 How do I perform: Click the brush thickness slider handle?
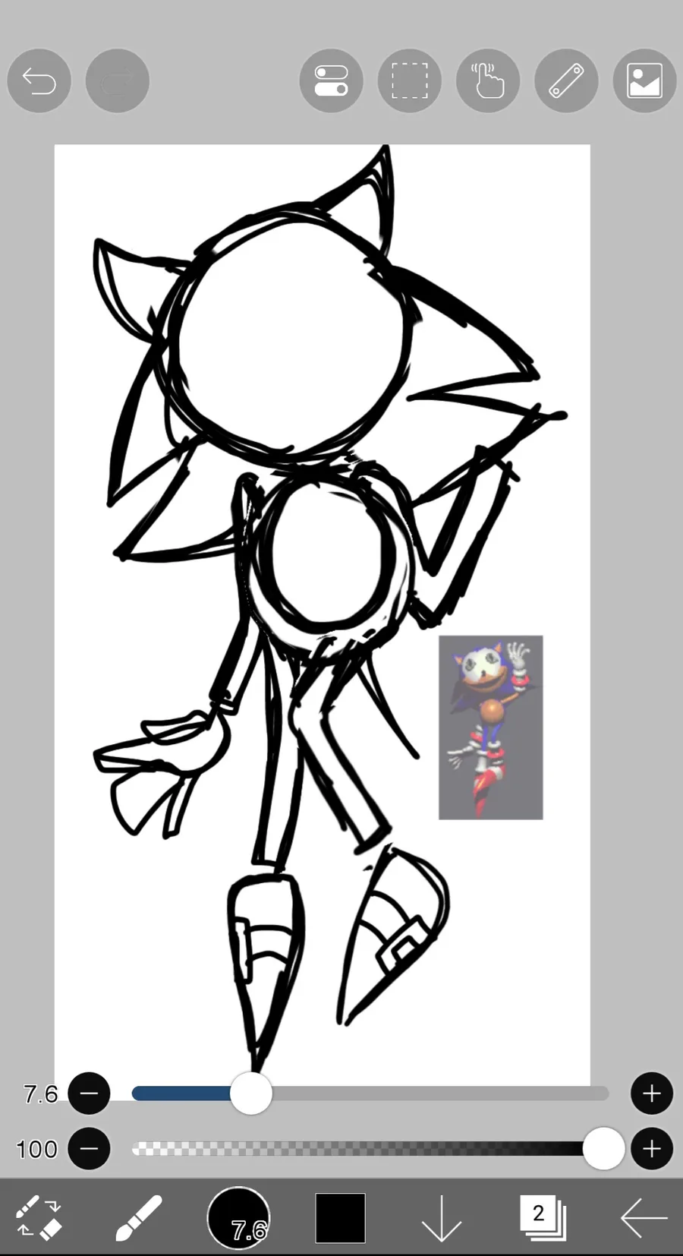[x=251, y=1093]
